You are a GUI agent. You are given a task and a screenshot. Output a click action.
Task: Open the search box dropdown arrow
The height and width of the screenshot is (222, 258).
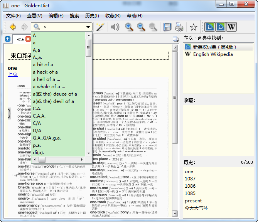coord(88,27)
